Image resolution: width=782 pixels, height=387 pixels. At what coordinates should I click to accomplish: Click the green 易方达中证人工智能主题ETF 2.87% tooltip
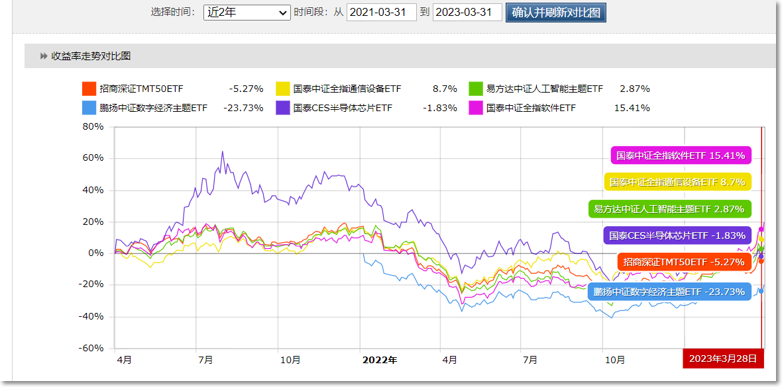click(670, 209)
